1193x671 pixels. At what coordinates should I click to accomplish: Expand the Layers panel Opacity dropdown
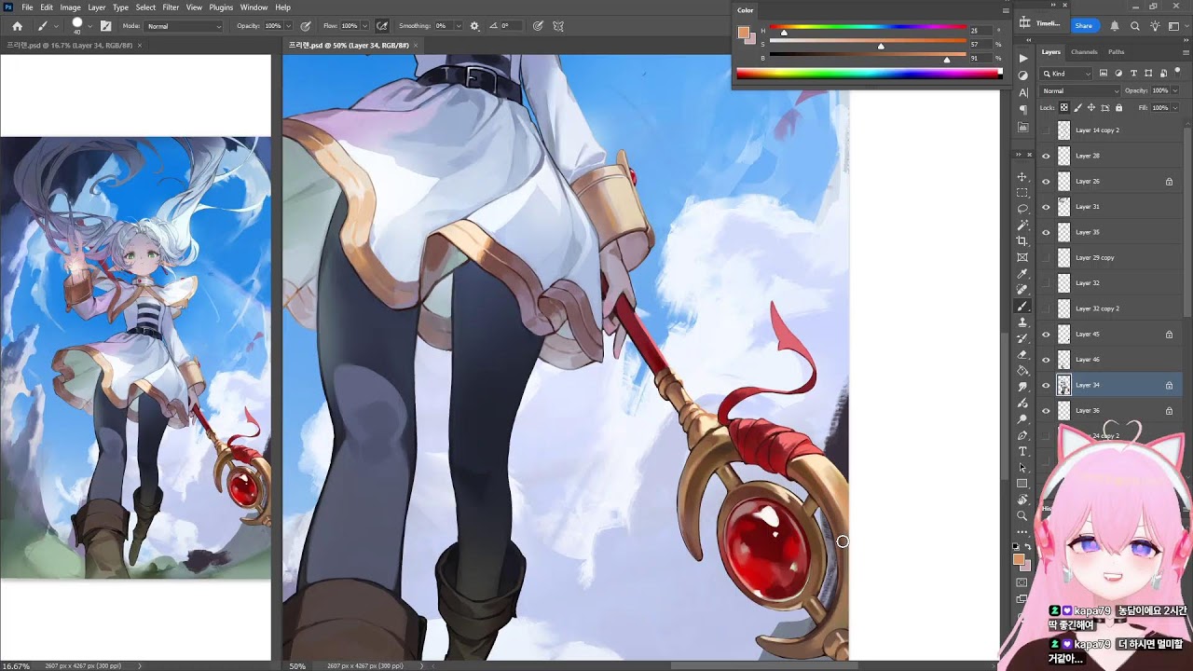point(1174,90)
